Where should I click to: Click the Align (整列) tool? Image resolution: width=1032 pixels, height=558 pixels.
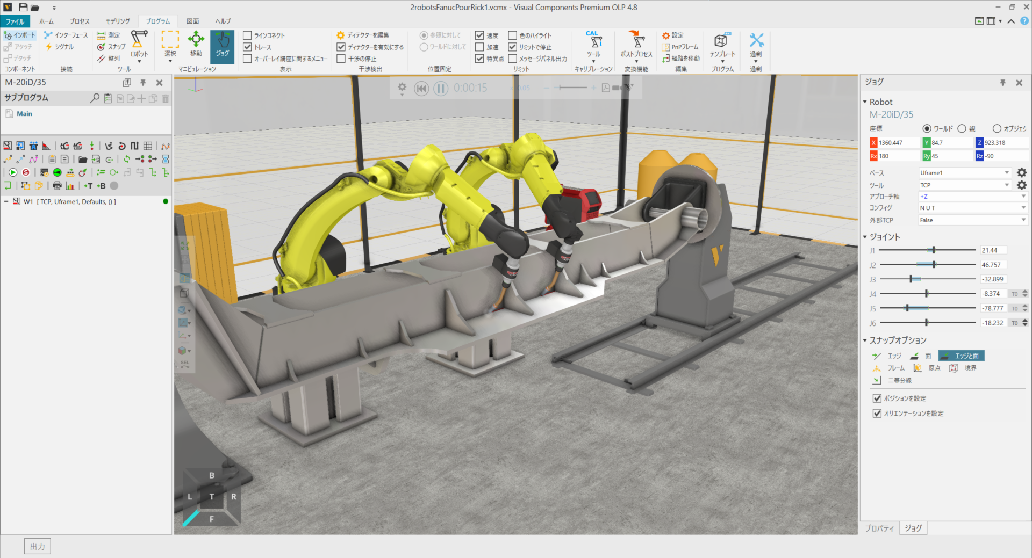click(109, 59)
